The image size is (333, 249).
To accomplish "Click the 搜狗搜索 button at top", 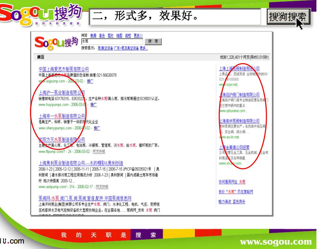I will (x=288, y=17).
